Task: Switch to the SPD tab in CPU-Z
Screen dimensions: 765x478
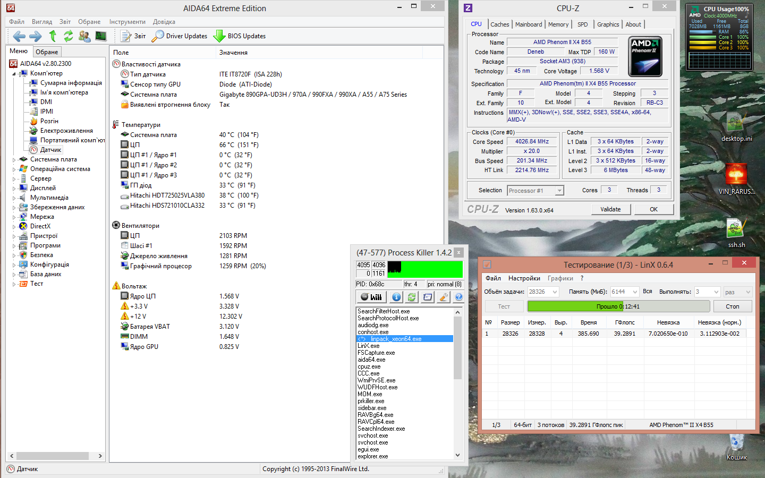Action: click(583, 24)
